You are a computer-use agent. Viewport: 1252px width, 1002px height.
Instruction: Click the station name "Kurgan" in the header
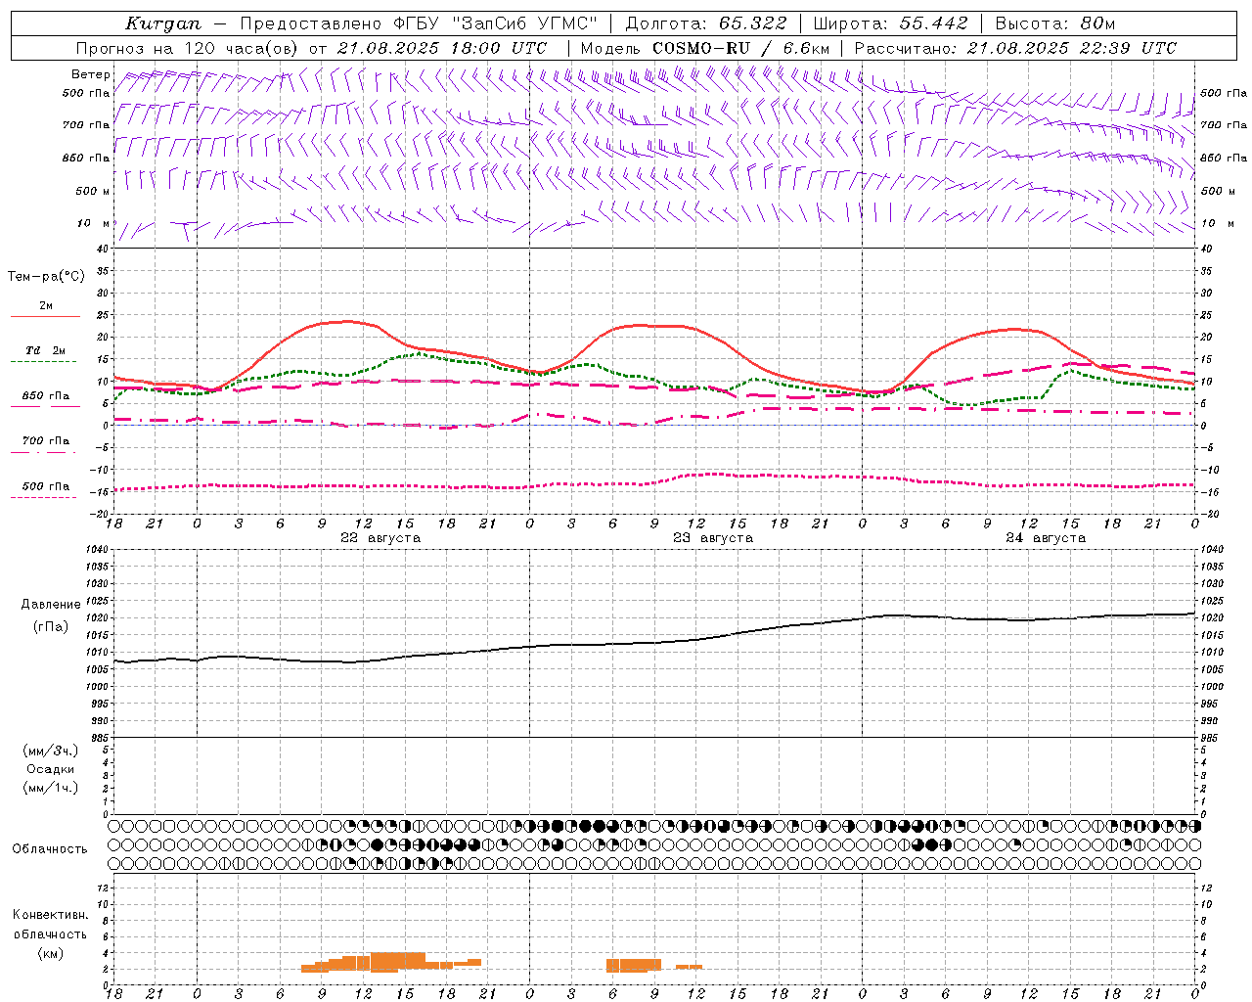[163, 23]
